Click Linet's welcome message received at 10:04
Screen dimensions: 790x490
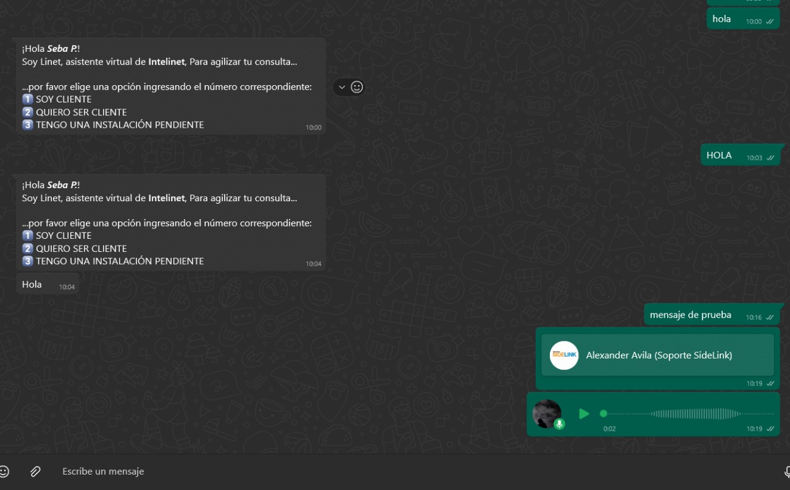click(167, 222)
